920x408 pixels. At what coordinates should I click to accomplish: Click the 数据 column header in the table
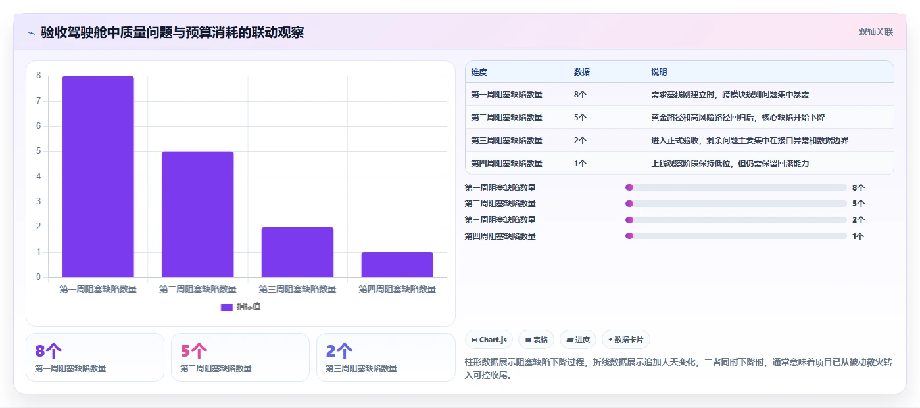[x=582, y=72]
